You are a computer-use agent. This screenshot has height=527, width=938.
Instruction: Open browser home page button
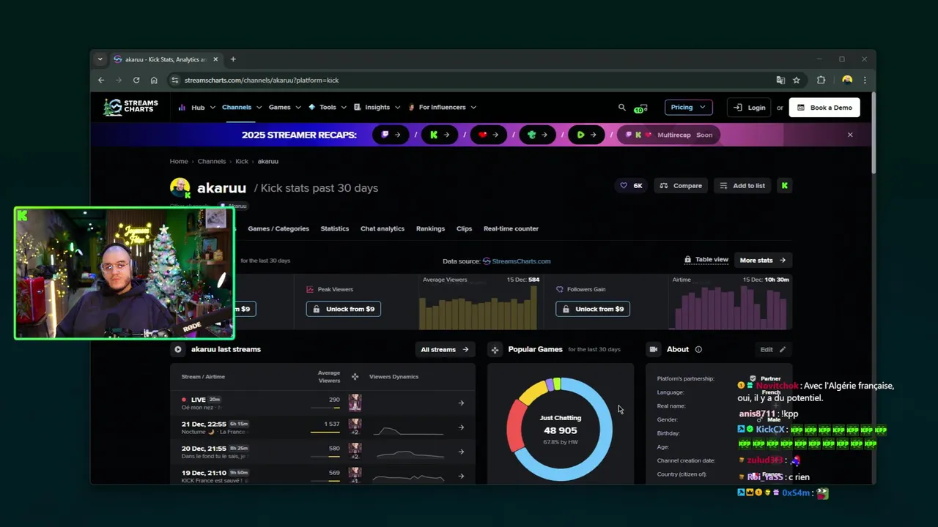coord(154,80)
